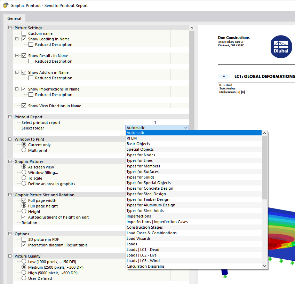Enable 3D picture in PDF

pos(24,239)
